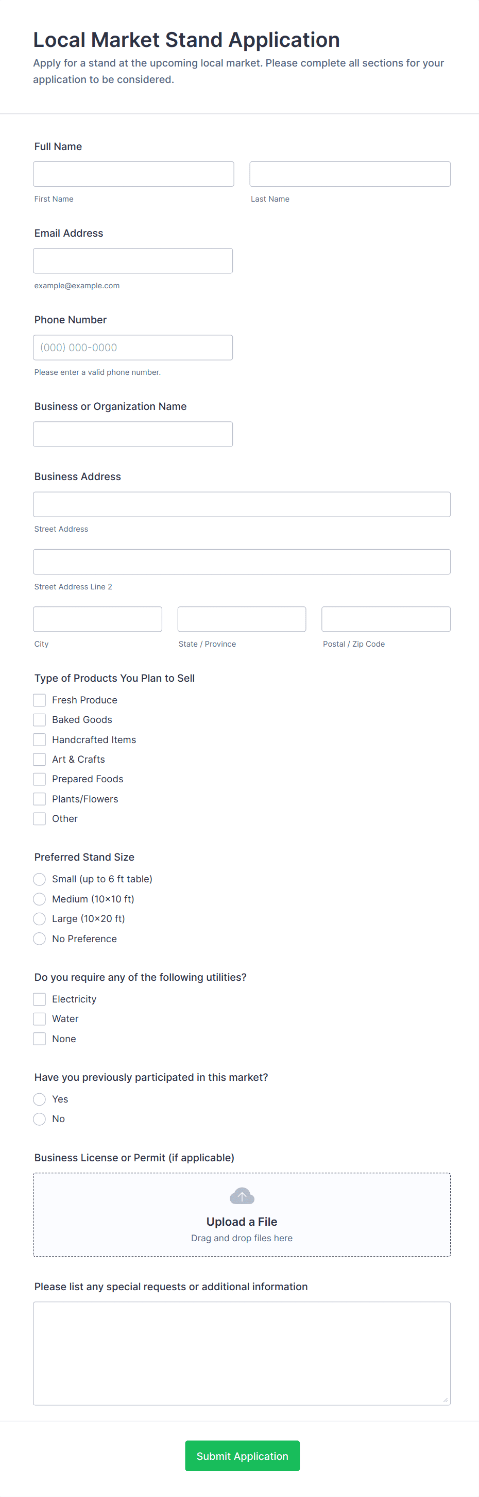Select Plants/Flowers product type
Screen dimensions: 479x1497
coord(40,798)
